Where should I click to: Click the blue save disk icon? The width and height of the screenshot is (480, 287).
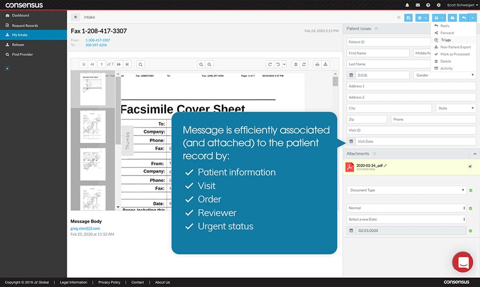pos(409,18)
